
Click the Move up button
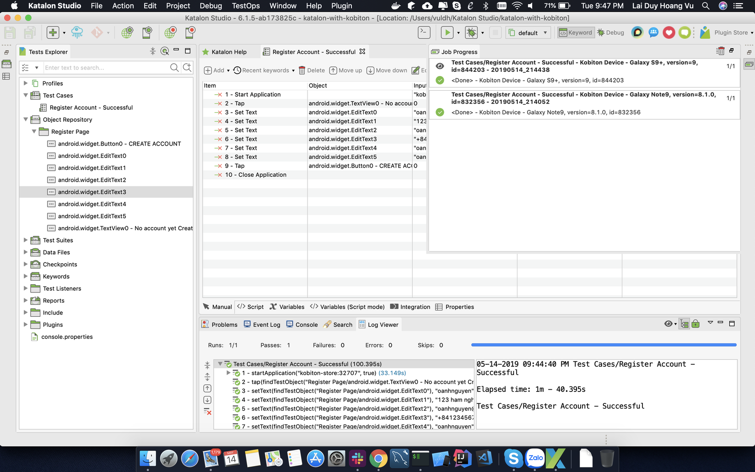345,71
